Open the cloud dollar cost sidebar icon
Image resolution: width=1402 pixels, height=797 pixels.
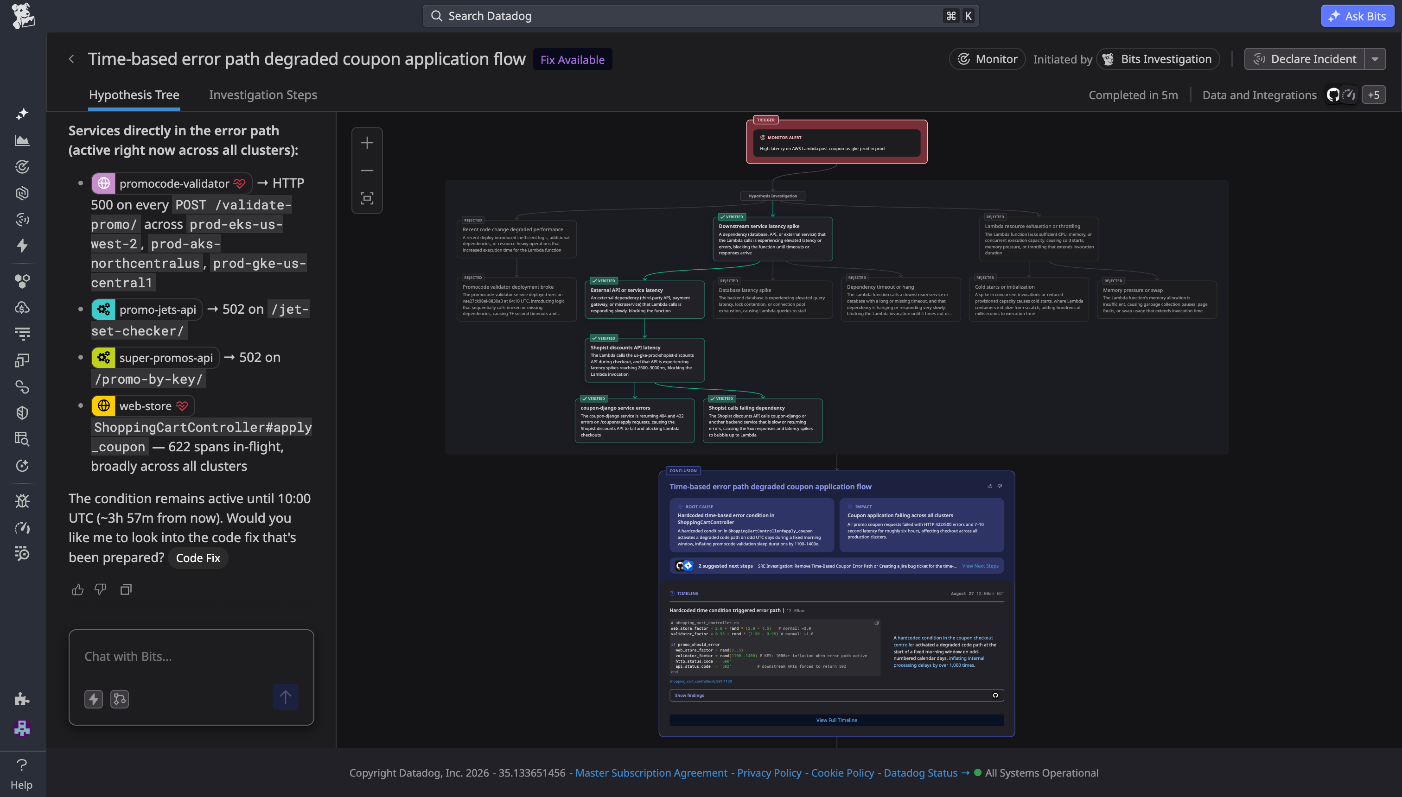(x=22, y=308)
